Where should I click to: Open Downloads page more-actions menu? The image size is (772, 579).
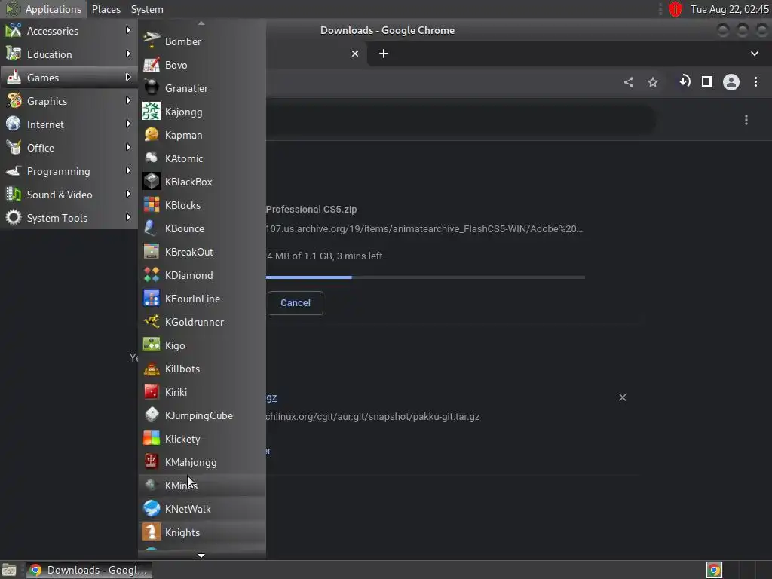(x=746, y=120)
